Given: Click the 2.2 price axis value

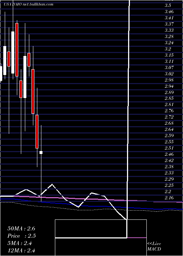Looking at the screenshot, I should coord(168,191).
